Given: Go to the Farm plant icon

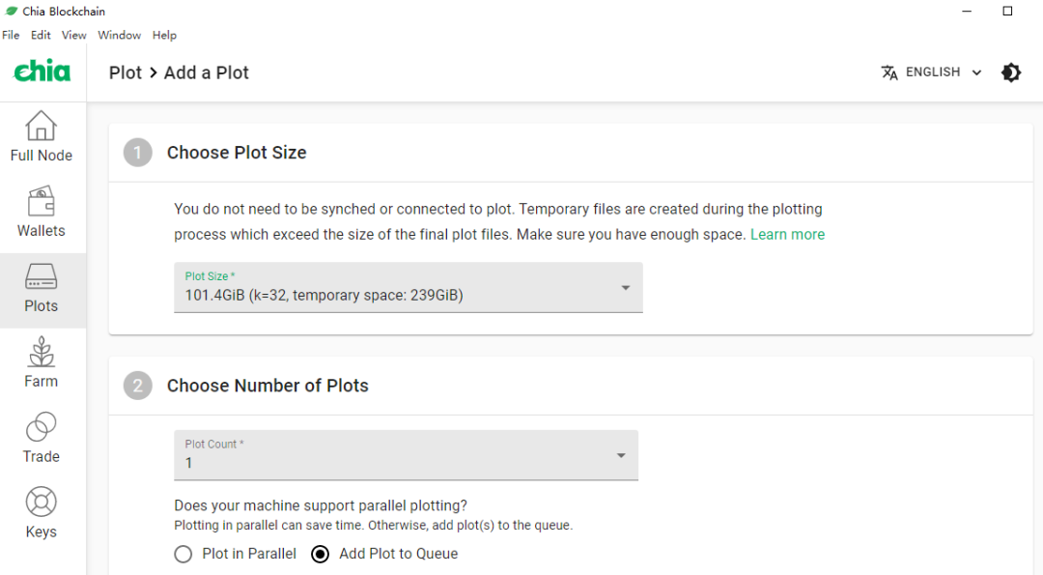Looking at the screenshot, I should pos(42,352).
